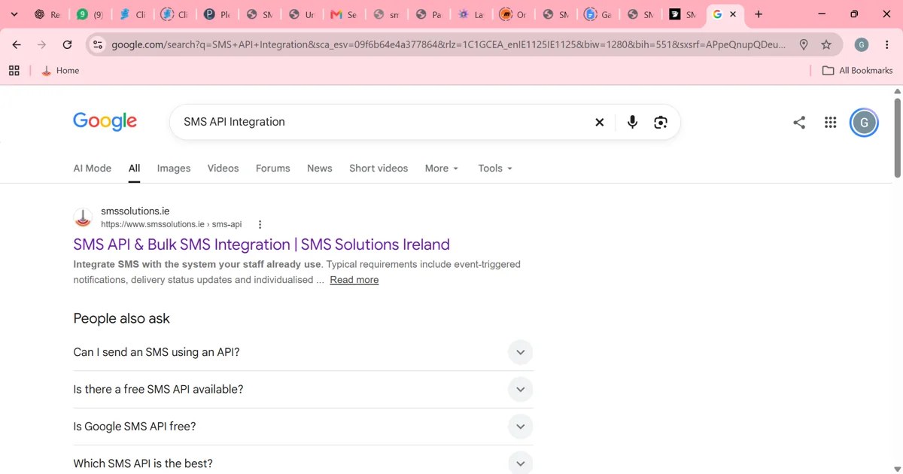Click the Read more link
The width and height of the screenshot is (903, 474).
[x=354, y=280]
